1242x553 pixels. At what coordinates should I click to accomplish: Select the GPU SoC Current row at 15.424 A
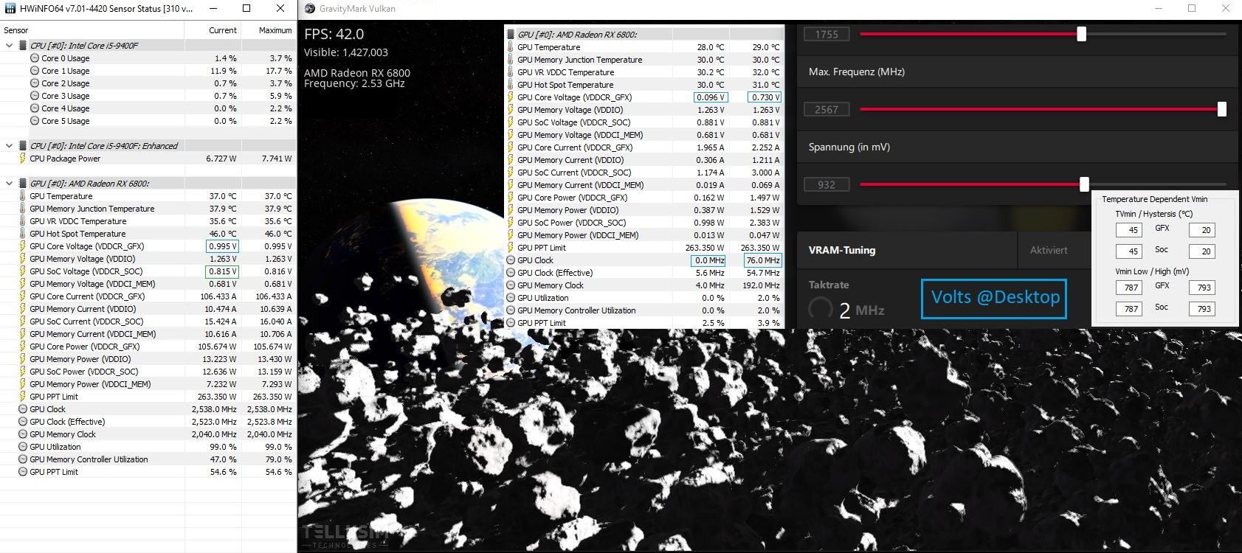click(x=148, y=321)
